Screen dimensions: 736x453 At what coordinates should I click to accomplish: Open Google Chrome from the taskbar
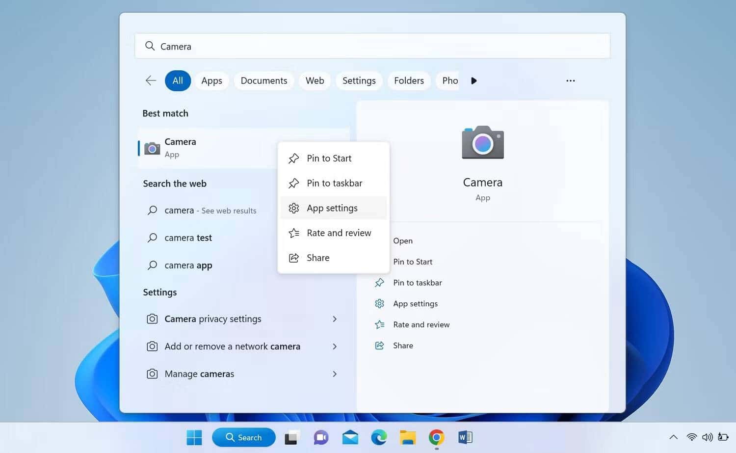pyautogui.click(x=436, y=437)
